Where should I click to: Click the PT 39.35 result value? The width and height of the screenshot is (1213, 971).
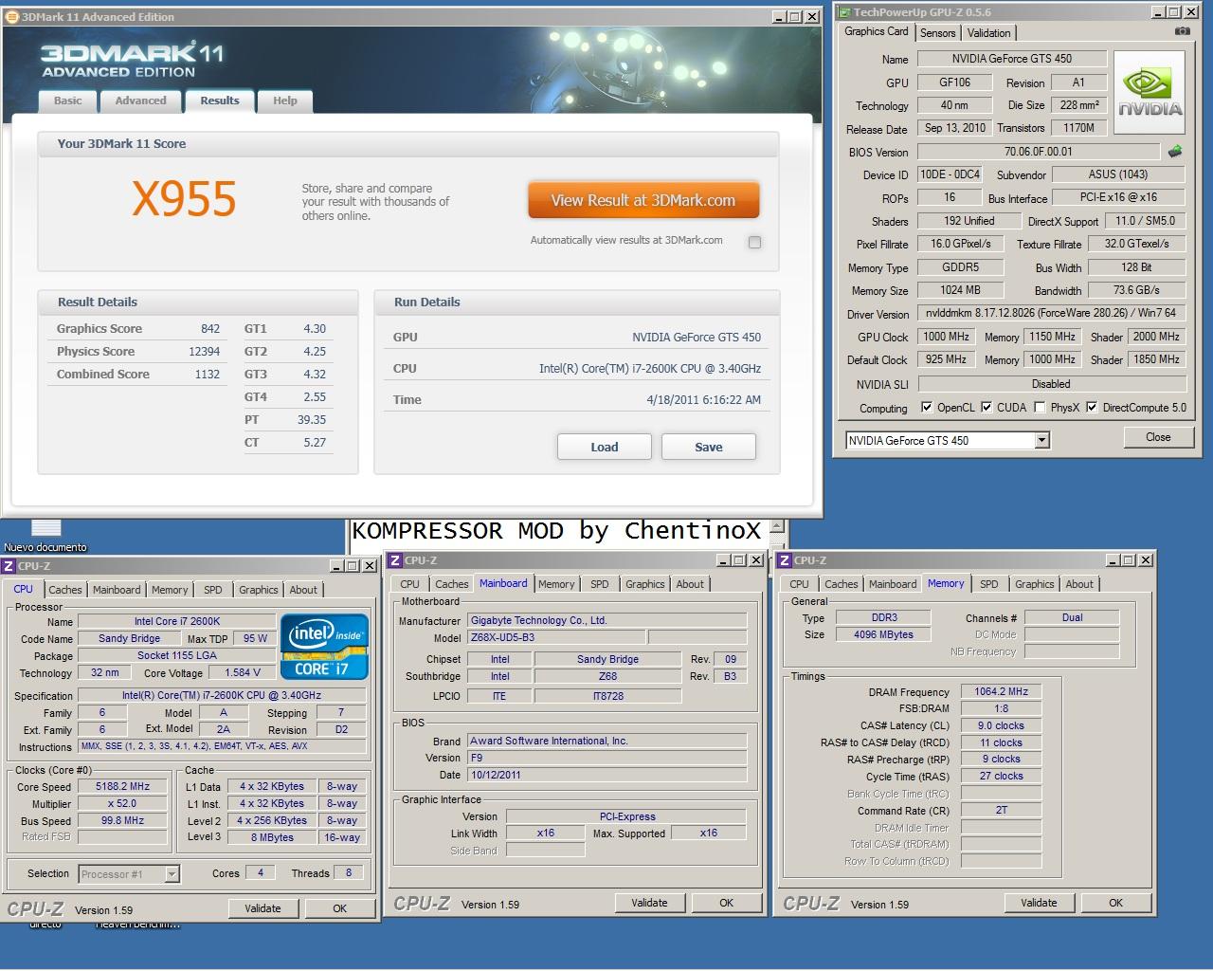[x=312, y=420]
